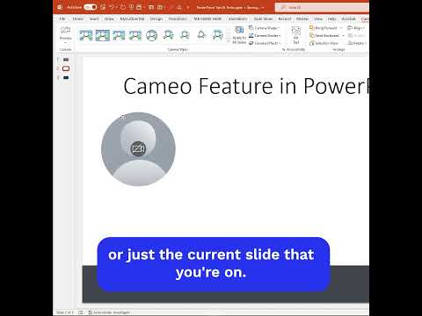Expand the camera styles gallery
Screen dimensions: 422x316
[x=229, y=41]
